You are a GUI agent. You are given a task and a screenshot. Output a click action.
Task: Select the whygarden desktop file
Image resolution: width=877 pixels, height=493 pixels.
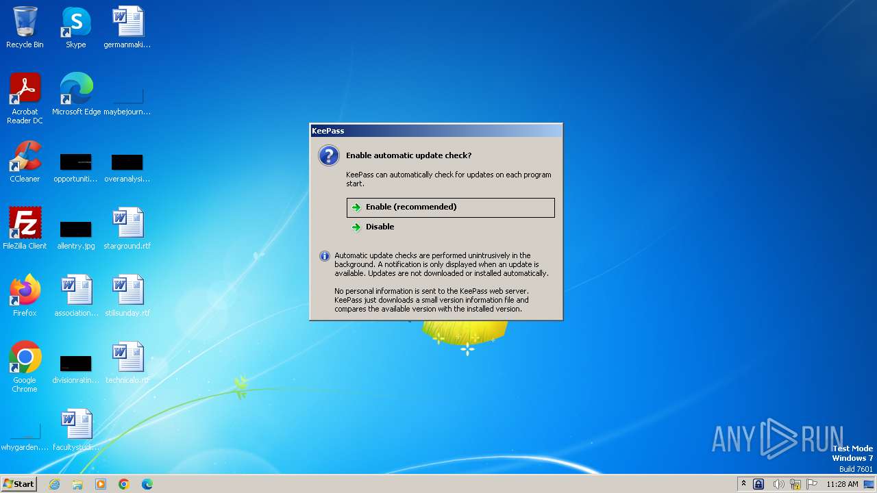tap(25, 438)
